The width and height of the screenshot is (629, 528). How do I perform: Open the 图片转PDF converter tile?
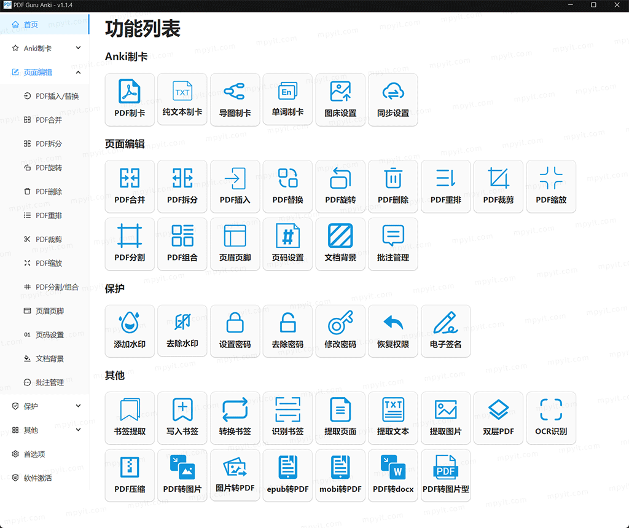pyautogui.click(x=235, y=476)
